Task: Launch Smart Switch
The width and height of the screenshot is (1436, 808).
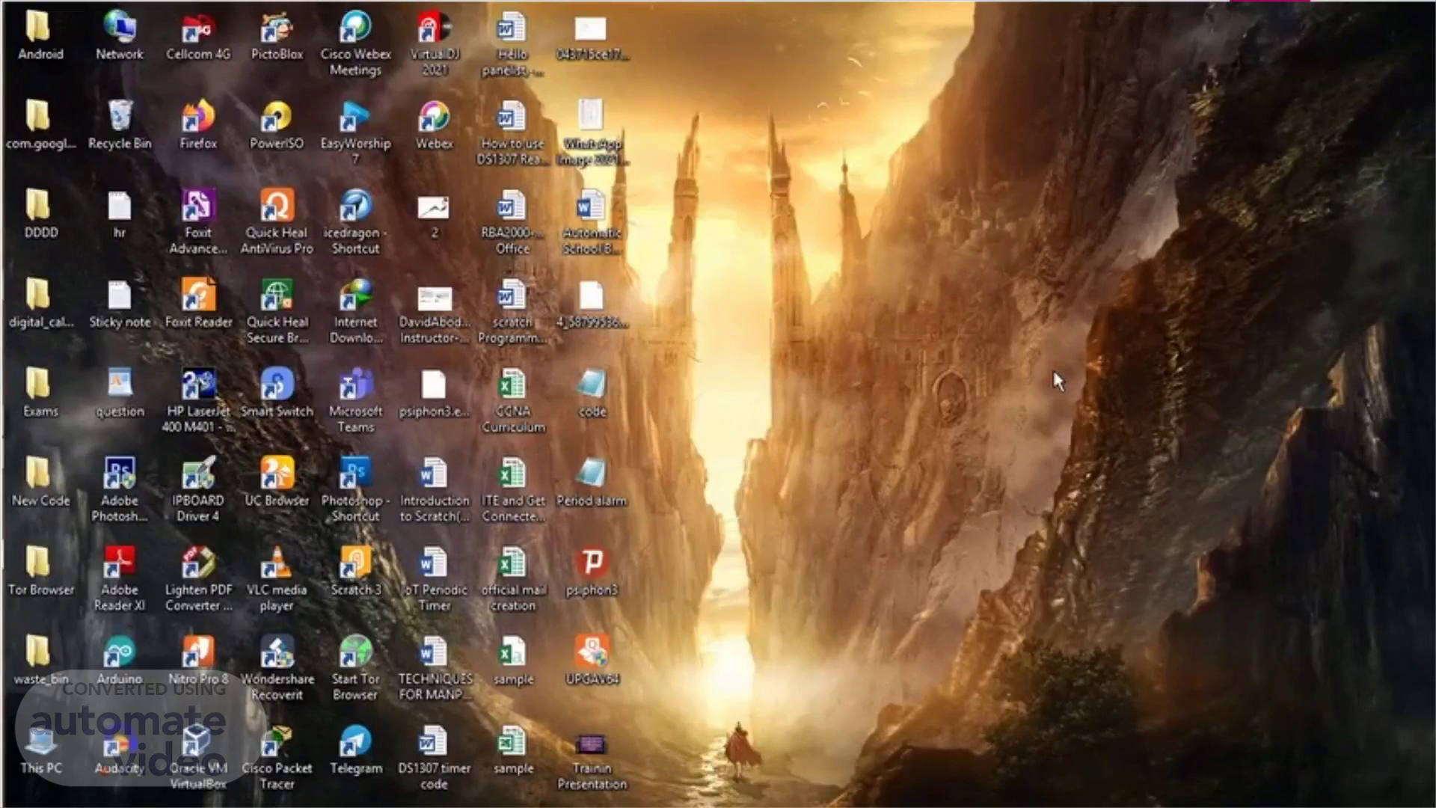Action: click(x=277, y=392)
